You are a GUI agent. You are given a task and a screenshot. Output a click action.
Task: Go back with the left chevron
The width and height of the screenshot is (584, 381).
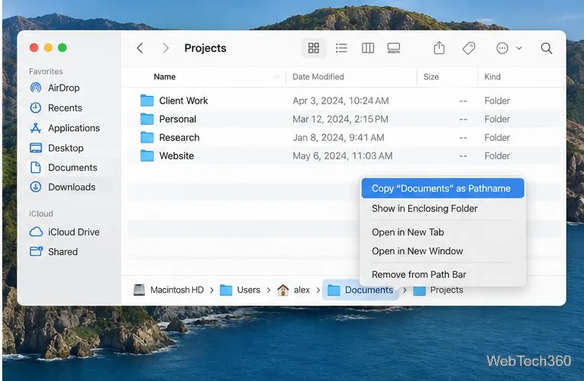pos(140,48)
